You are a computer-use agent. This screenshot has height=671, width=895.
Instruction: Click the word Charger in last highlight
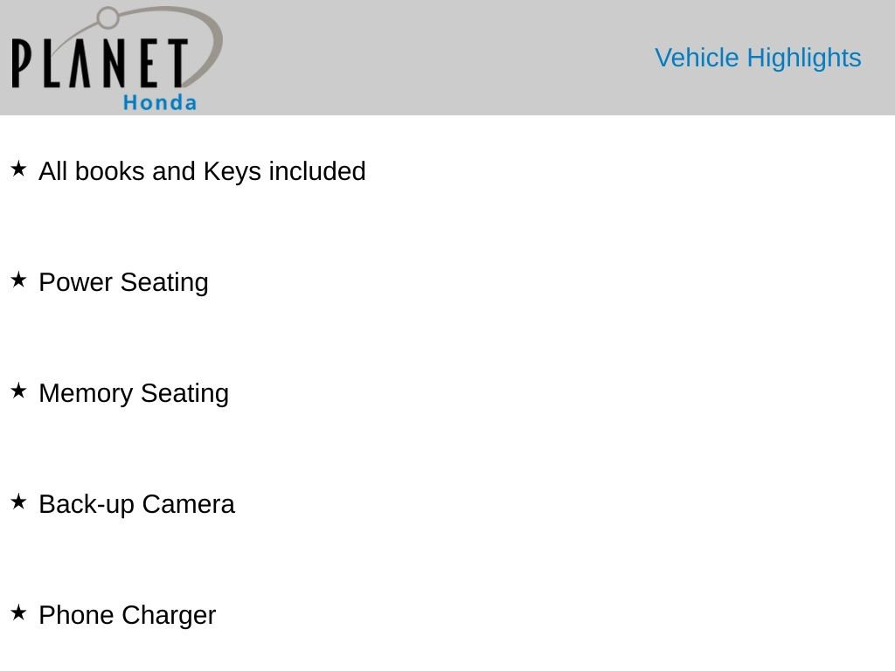click(169, 616)
